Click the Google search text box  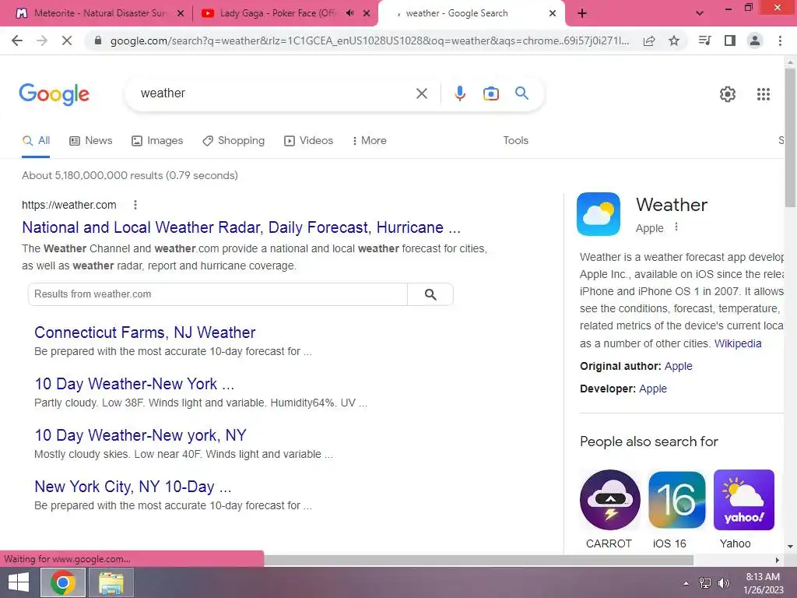pos(275,93)
